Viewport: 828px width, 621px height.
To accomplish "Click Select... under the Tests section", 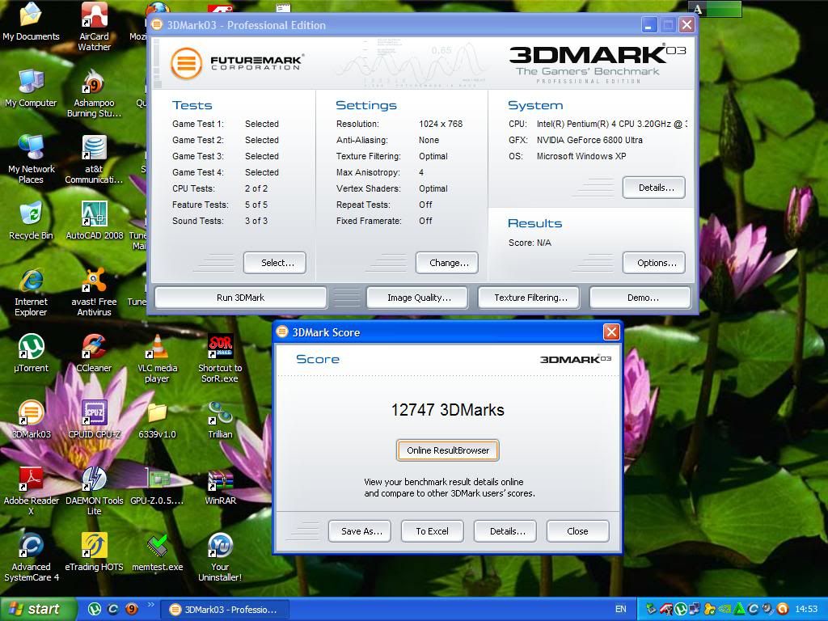I will (x=275, y=263).
